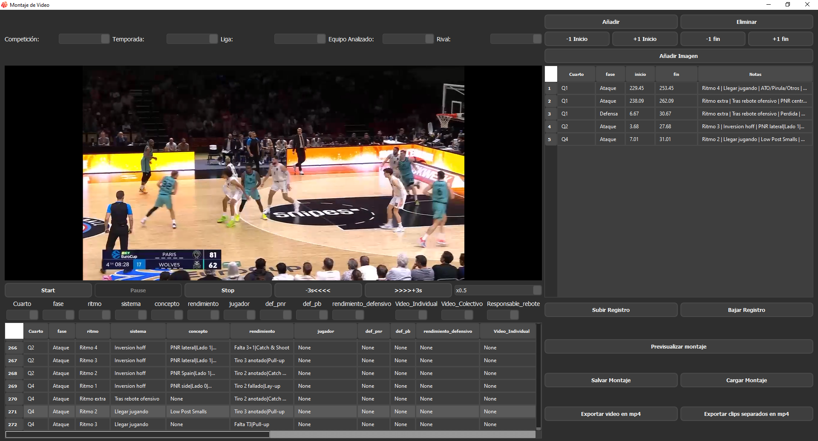Skip forward with >>>>+3s button
This screenshot has height=441, width=818.
pos(408,290)
